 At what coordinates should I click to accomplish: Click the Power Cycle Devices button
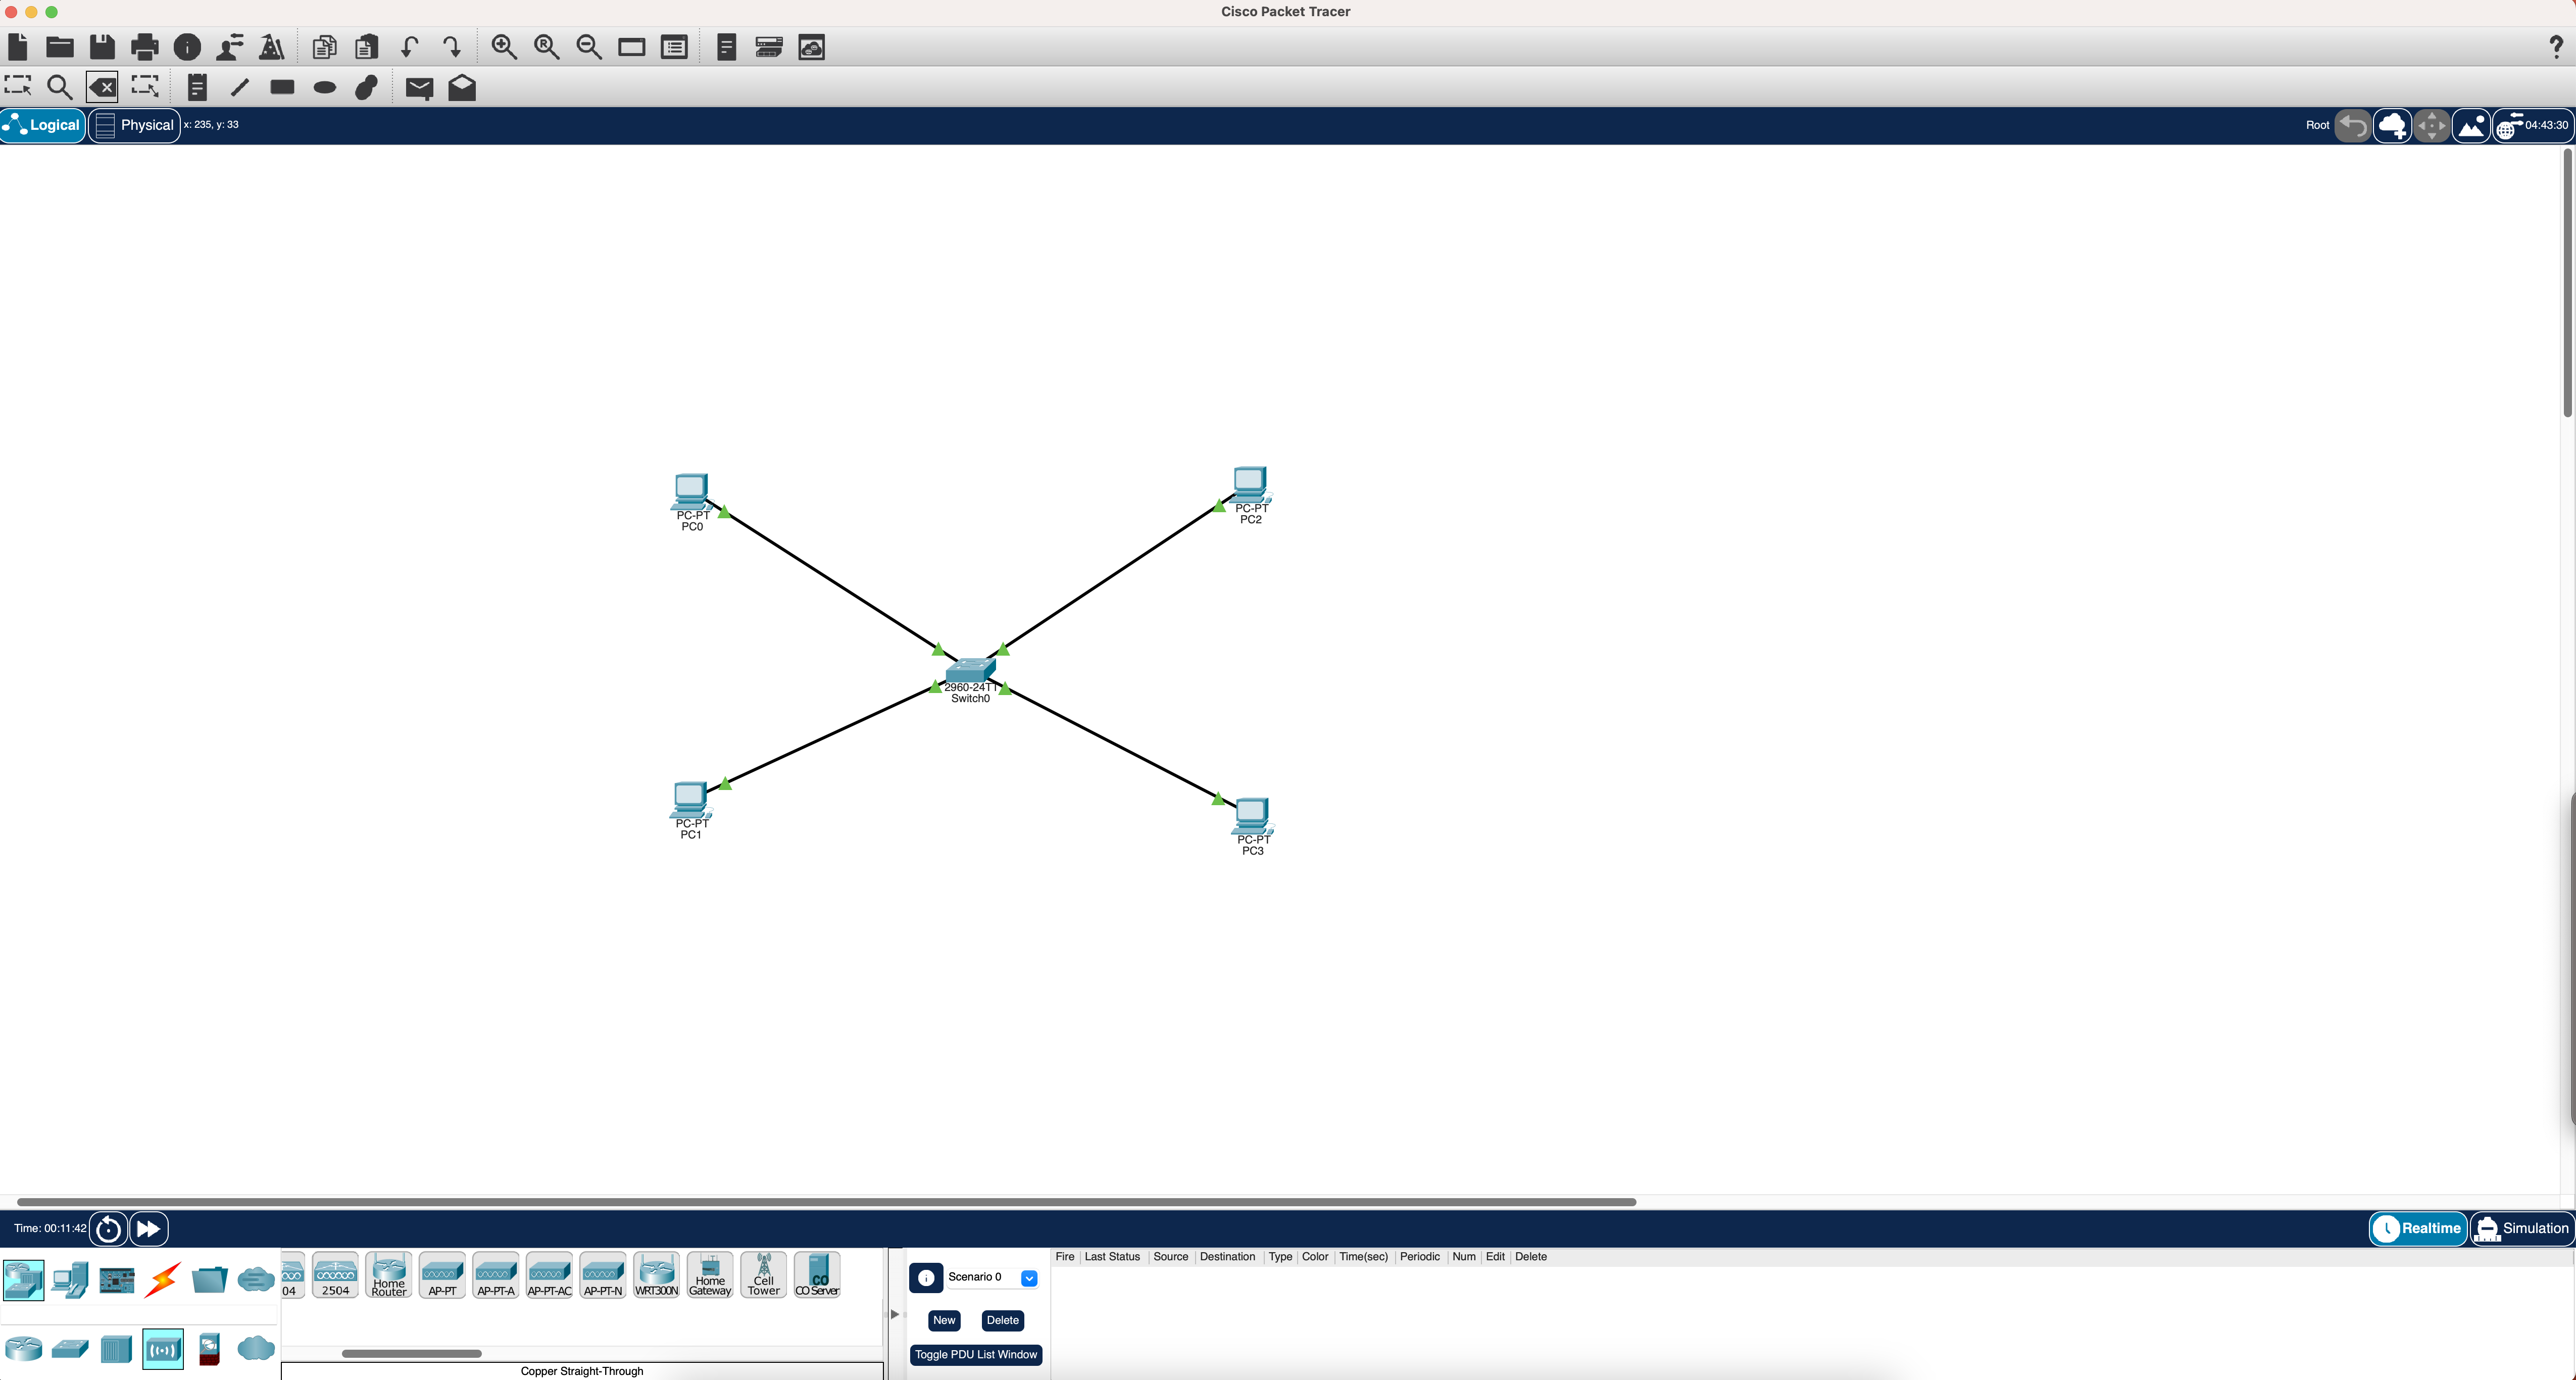coord(108,1228)
